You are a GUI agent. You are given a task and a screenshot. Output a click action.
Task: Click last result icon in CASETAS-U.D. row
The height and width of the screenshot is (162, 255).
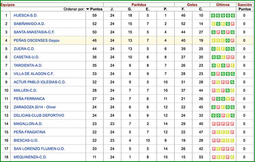click(x=233, y=57)
